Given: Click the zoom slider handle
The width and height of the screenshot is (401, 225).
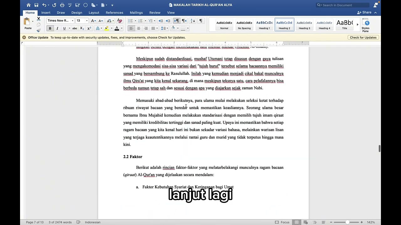Looking at the screenshot, I should click(x=347, y=222).
